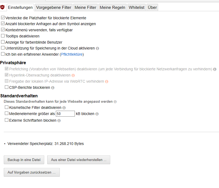Switch to the Über tab

[152, 7]
